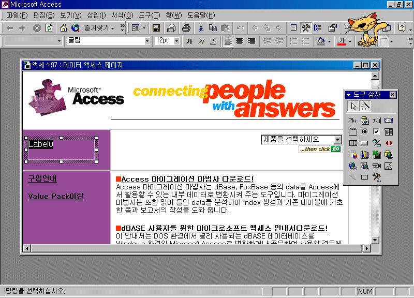This screenshot has height=298, width=414.
Task: Select the Bound HTML tool in toolbox
Action: pos(365,121)
